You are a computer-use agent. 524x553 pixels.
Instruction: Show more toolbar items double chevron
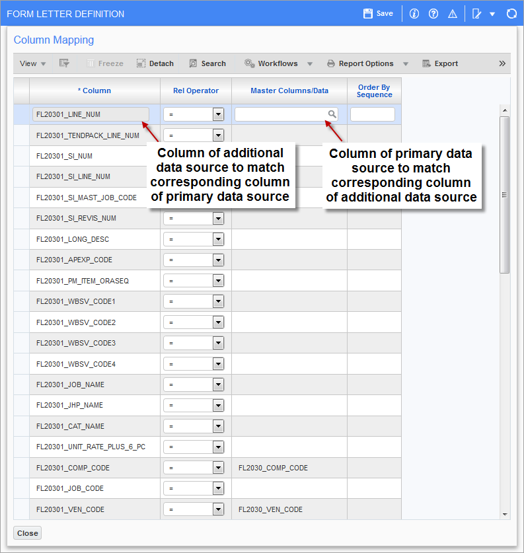[x=502, y=63]
